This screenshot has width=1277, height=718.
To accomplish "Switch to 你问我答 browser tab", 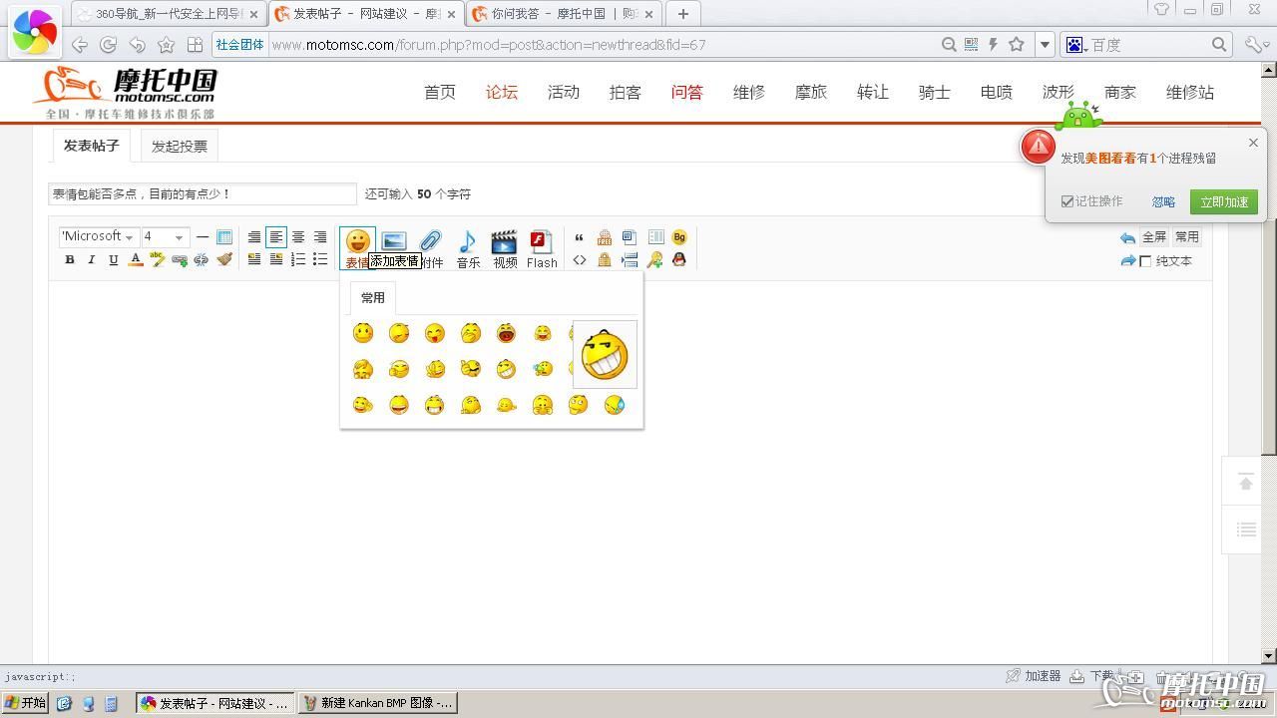I will (564, 14).
